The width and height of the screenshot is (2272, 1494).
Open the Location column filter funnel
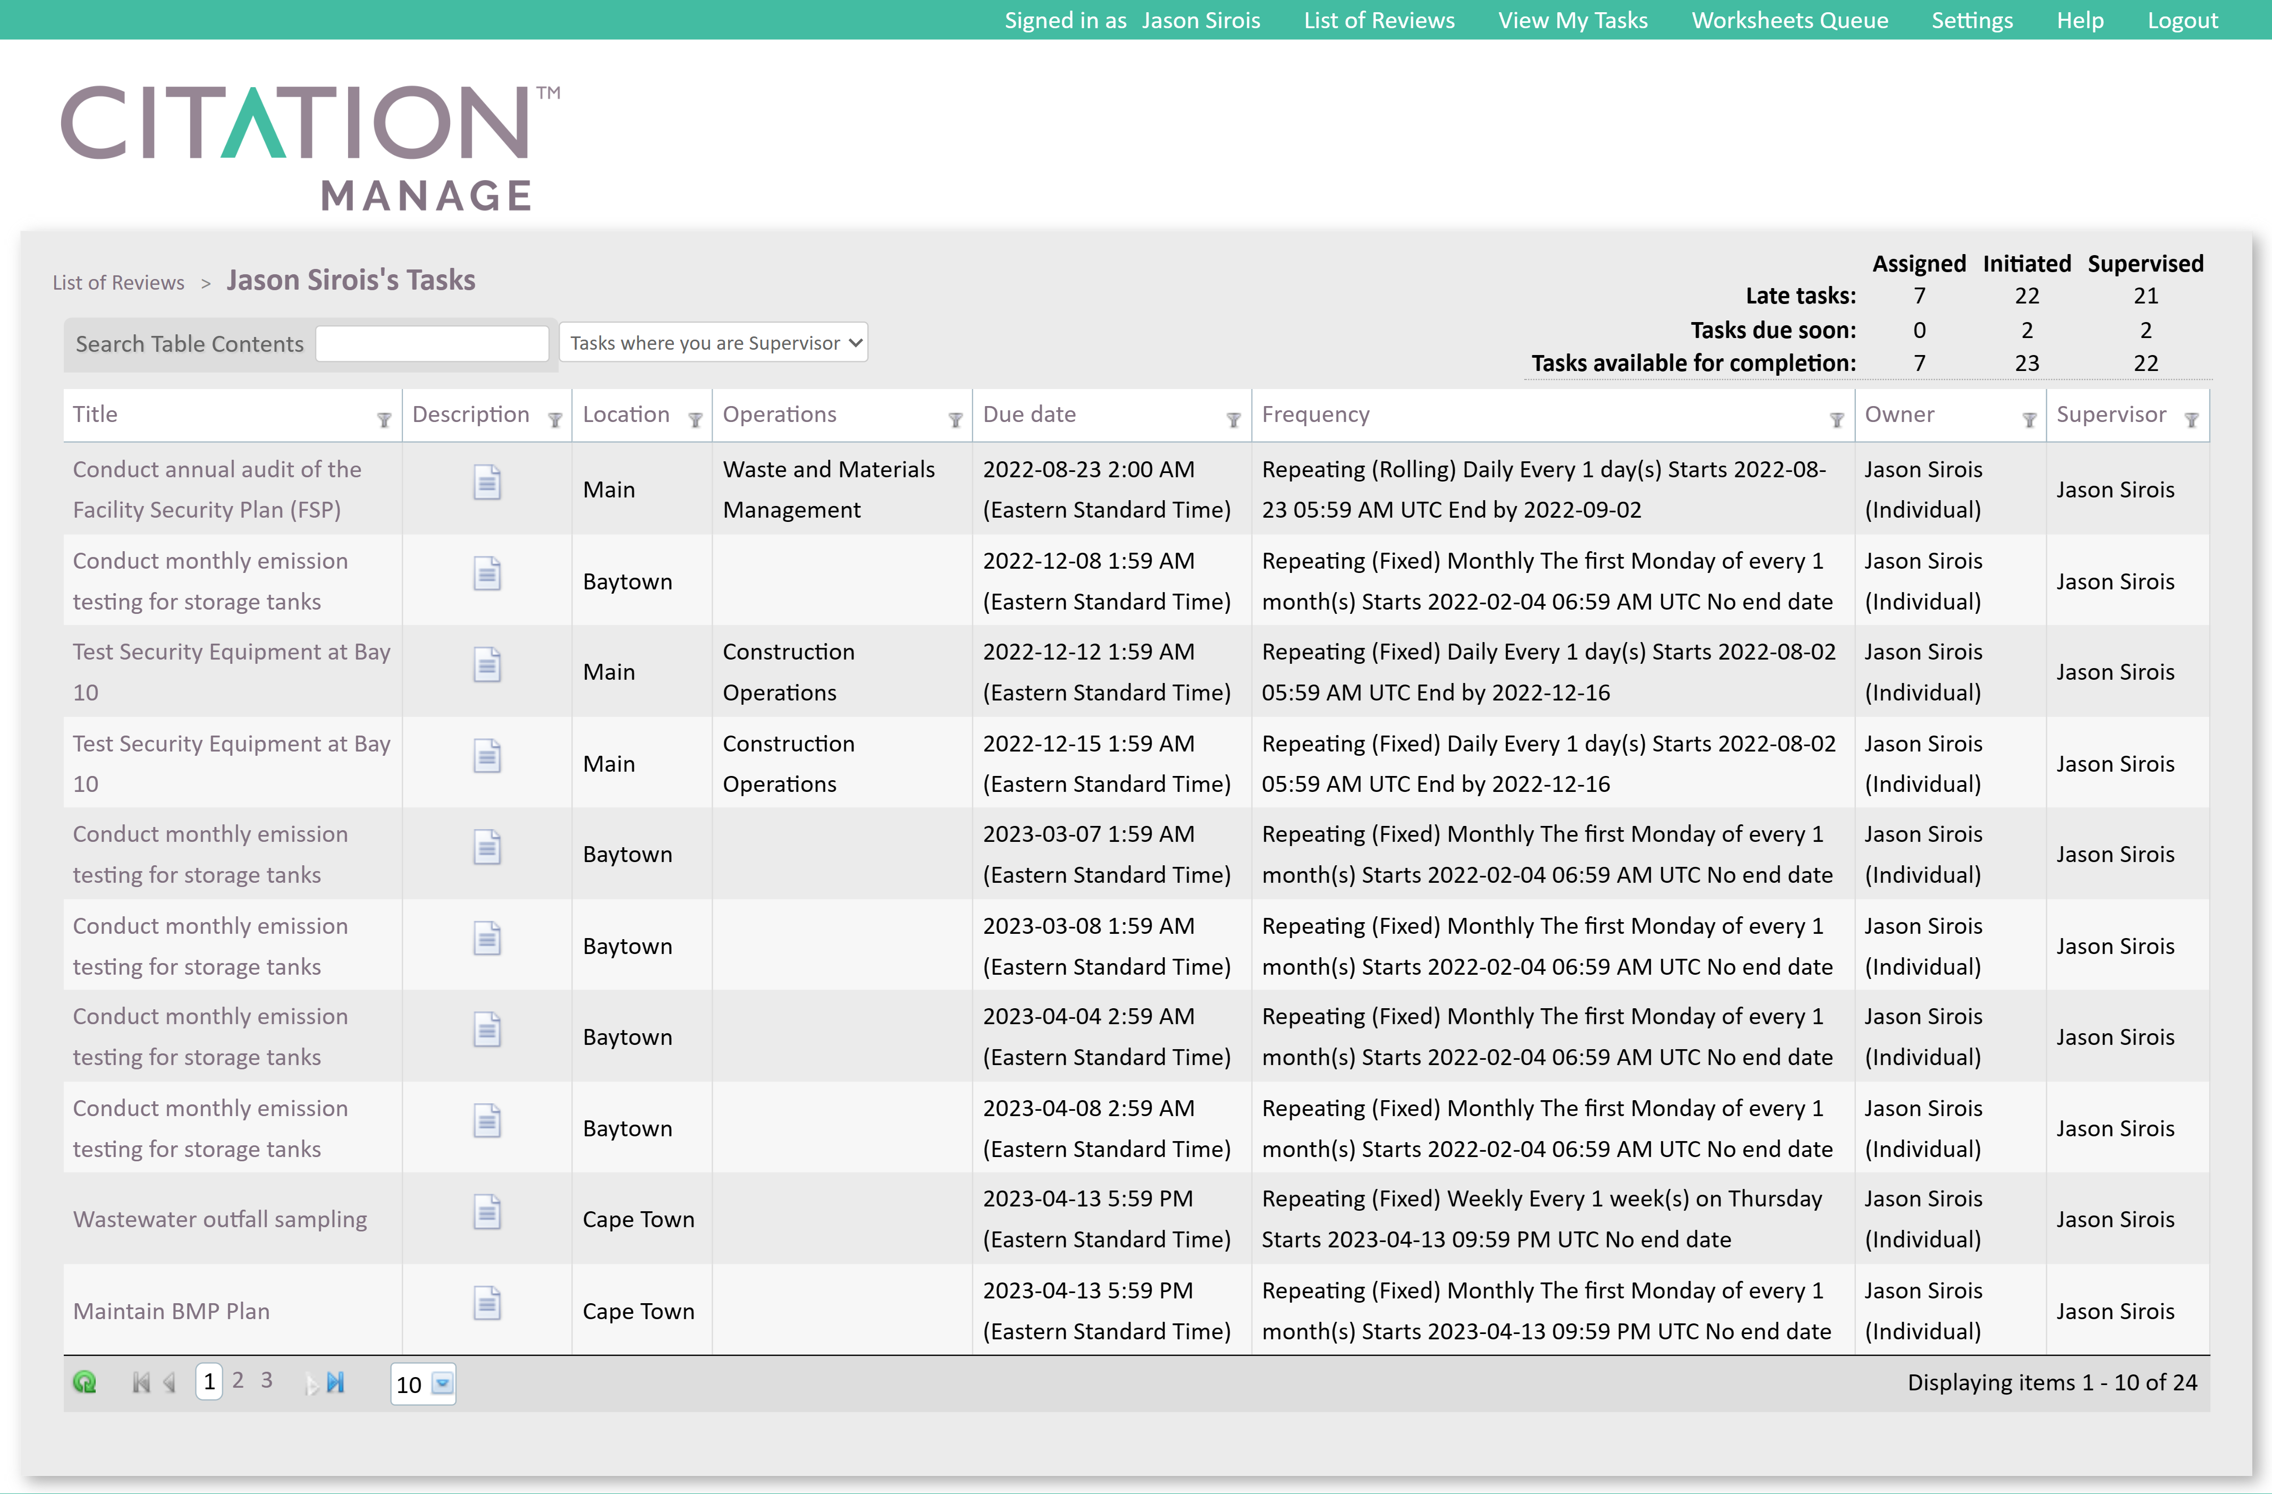(696, 418)
